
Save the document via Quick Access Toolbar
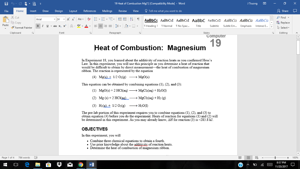(6, 4)
